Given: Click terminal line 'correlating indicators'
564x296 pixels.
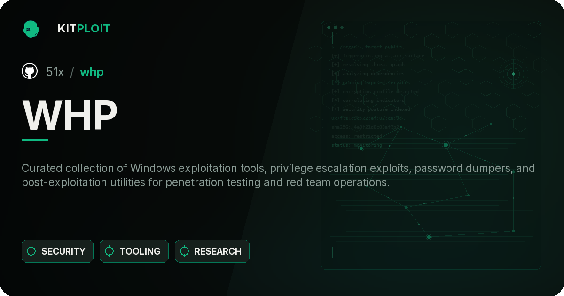Looking at the screenshot, I should coord(368,101).
